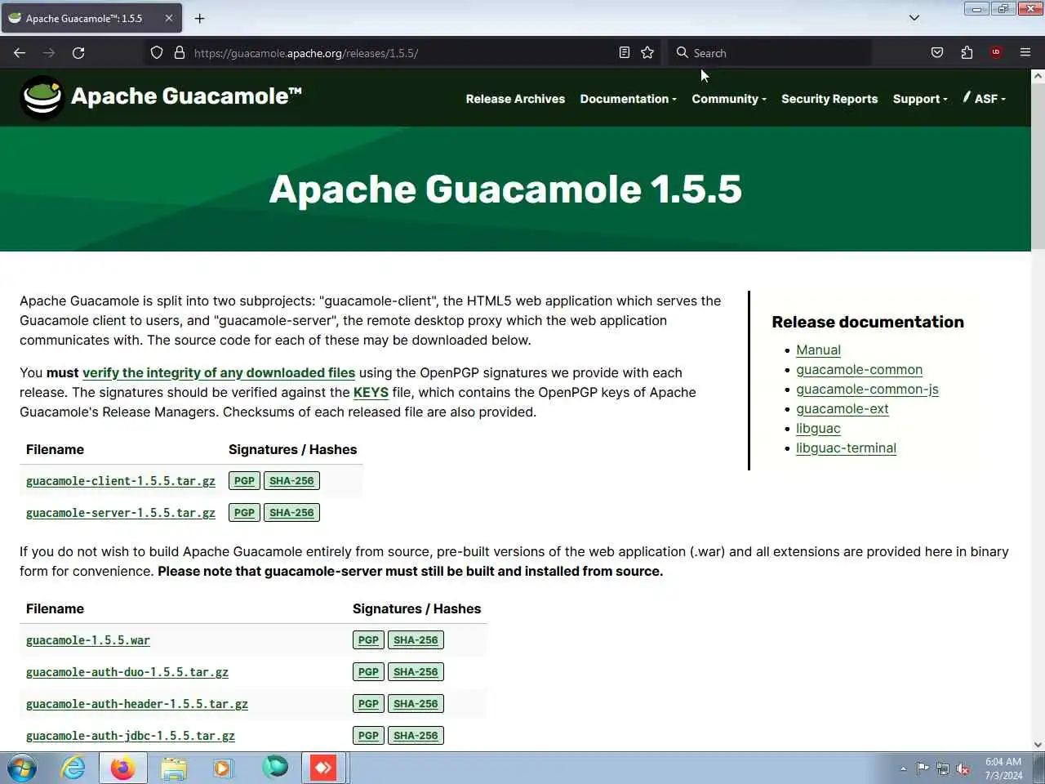Viewport: 1045px width, 784px height.
Task: Open the Manual documentation link
Action: [818, 350]
